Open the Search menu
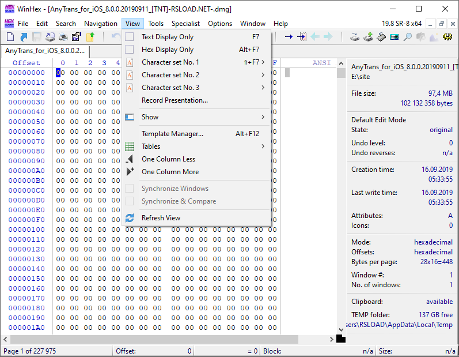This screenshot has width=459, height=357. point(66,24)
